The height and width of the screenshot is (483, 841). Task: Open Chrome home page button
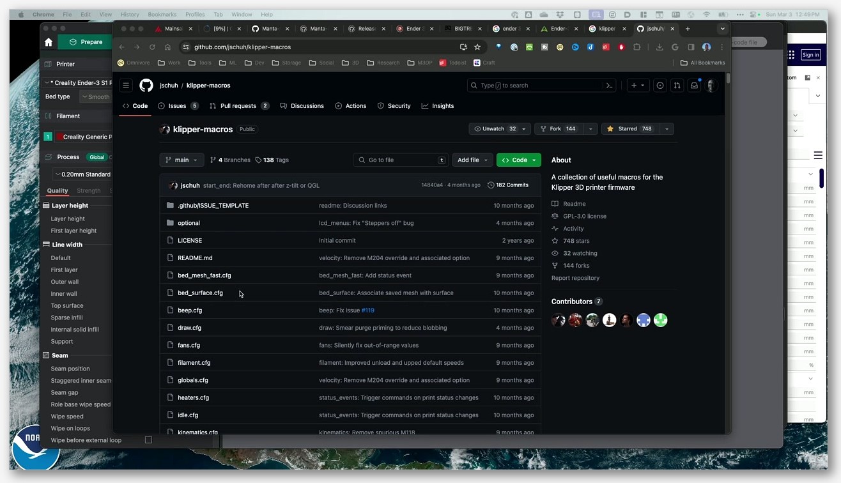coord(167,47)
